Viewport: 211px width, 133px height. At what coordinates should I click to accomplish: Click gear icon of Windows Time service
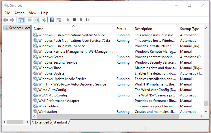[x=36, y=68]
